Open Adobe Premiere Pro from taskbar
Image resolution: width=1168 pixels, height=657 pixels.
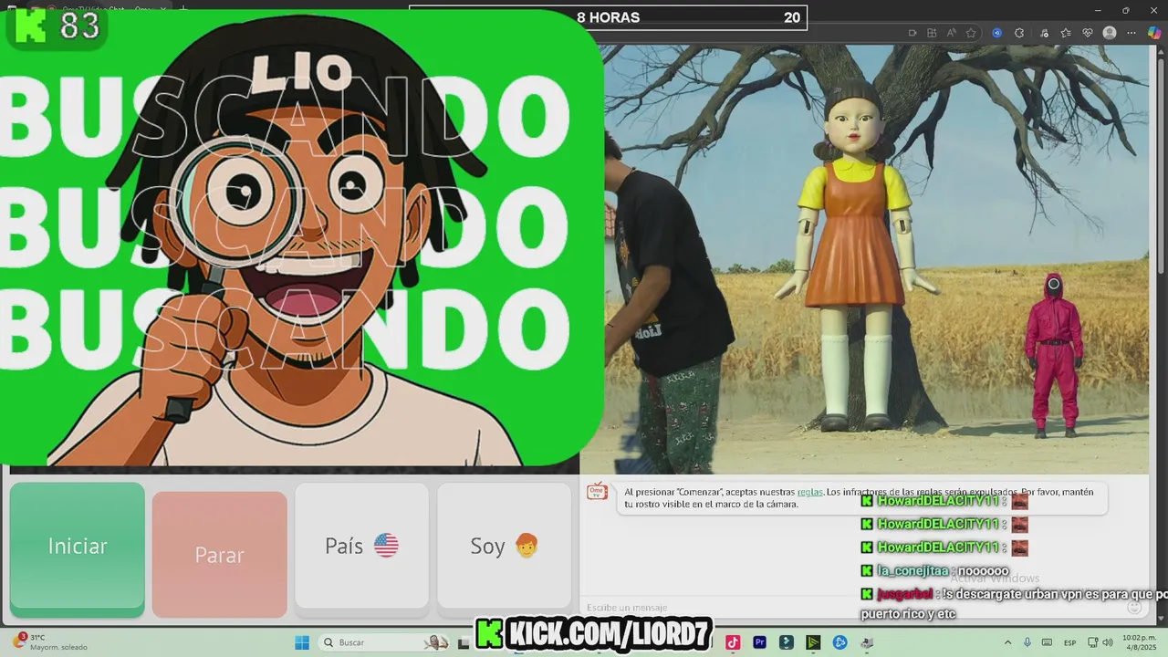[x=759, y=642]
